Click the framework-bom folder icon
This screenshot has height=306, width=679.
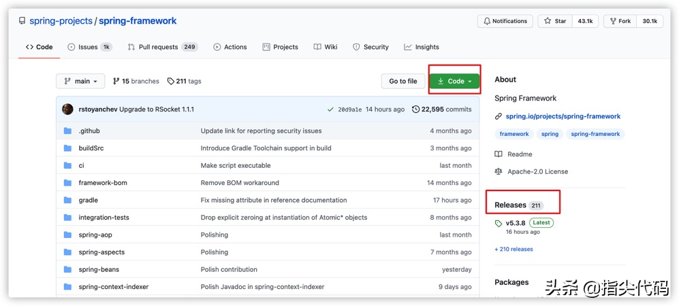(67, 183)
